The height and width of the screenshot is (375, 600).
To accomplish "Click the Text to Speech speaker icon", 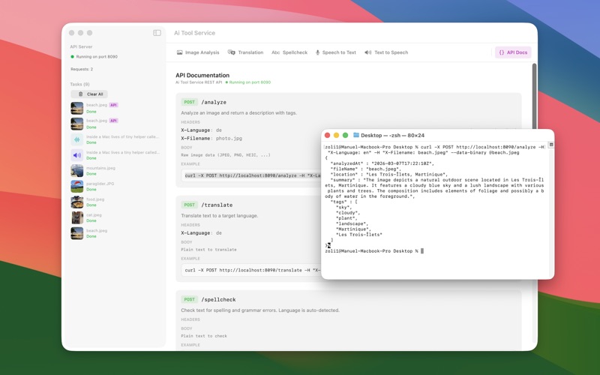I will point(367,52).
